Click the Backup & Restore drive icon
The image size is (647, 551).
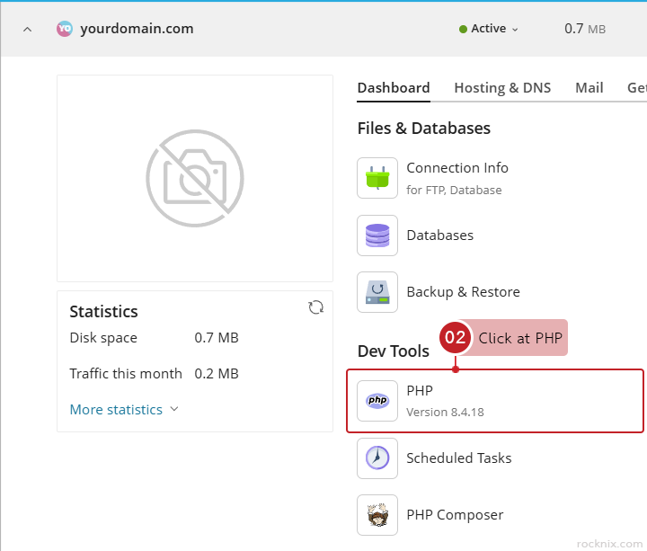tap(377, 292)
